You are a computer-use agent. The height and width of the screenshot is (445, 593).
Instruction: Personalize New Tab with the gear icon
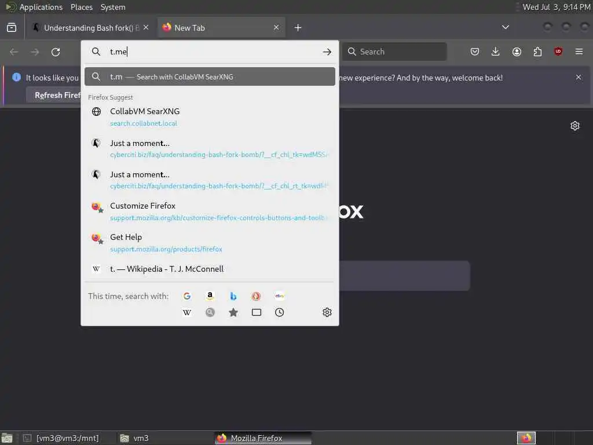[x=575, y=126]
